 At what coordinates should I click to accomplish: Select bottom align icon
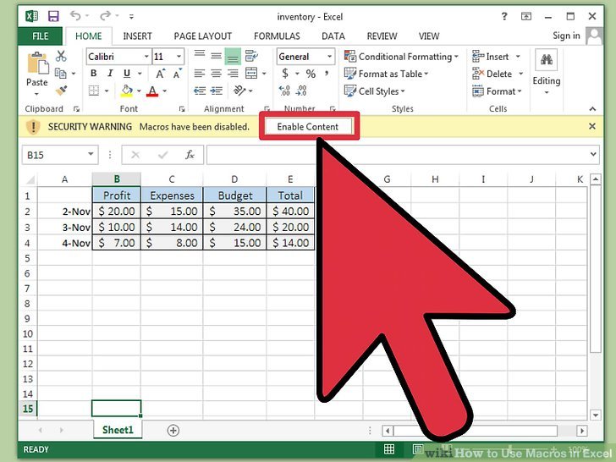coord(233,57)
